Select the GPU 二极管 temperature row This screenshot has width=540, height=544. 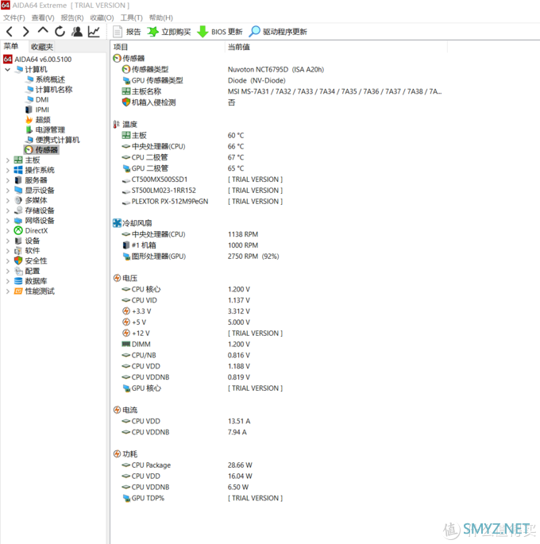[183, 168]
